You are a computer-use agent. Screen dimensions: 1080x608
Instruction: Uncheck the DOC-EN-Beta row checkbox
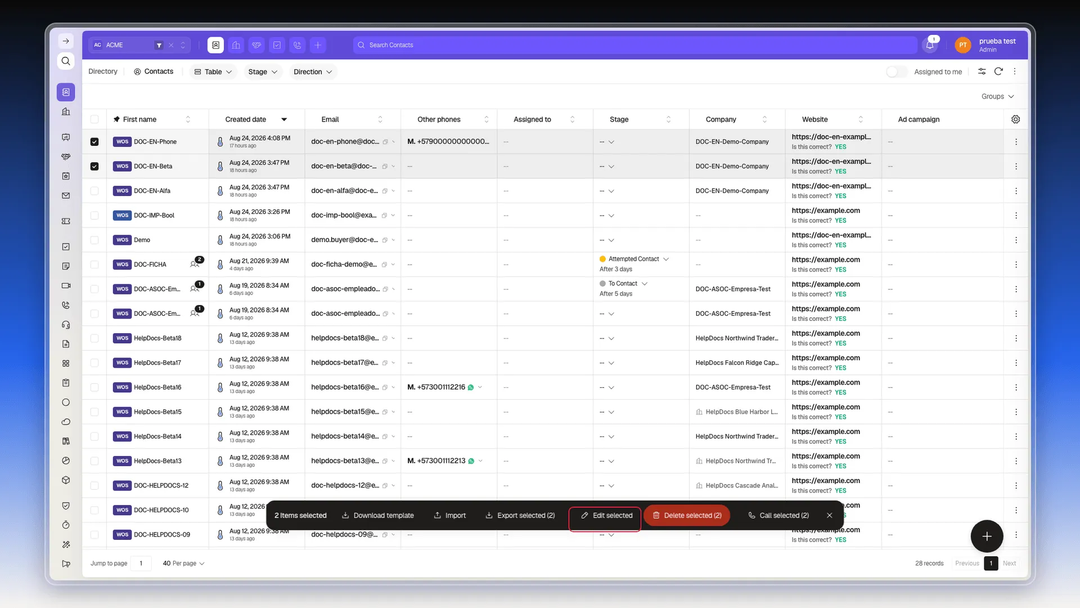(94, 167)
